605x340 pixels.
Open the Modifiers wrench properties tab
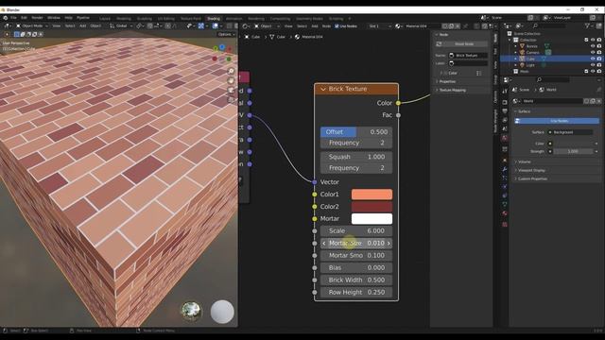click(505, 169)
